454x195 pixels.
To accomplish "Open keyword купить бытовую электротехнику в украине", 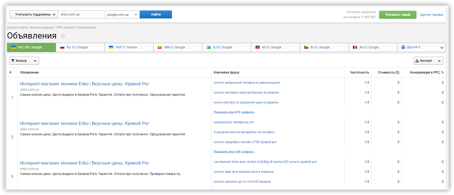I will point(246,93).
